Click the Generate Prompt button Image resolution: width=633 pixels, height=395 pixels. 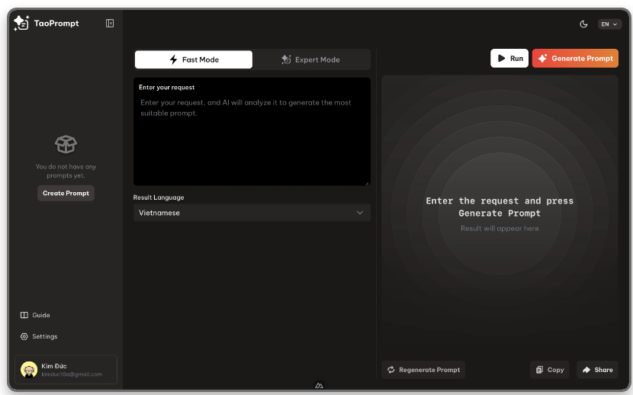[x=575, y=59]
